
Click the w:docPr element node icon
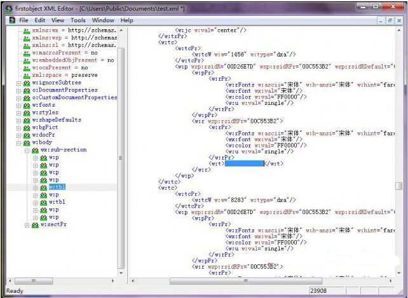(27, 135)
